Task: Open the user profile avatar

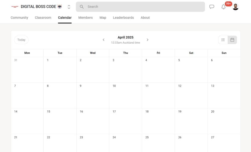Action: pyautogui.click(x=235, y=7)
